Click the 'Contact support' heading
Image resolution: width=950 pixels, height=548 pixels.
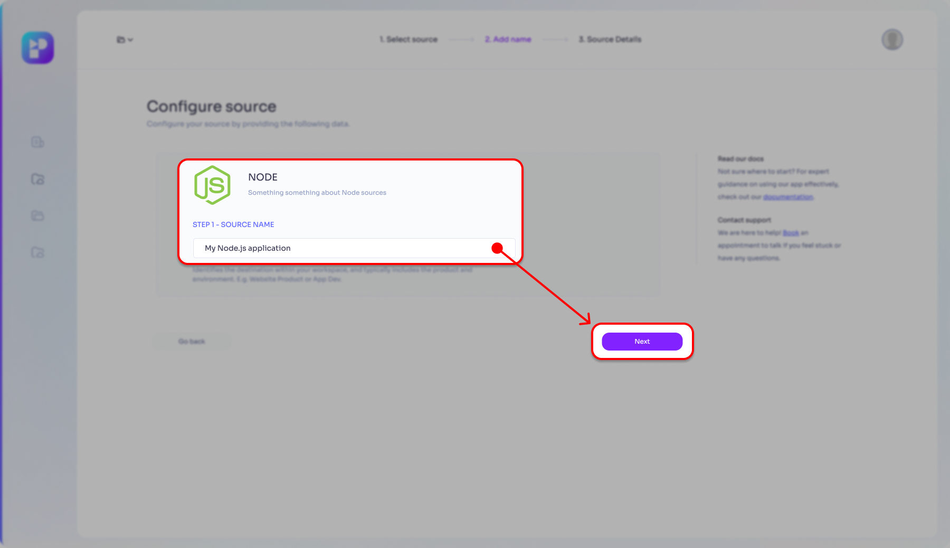point(744,220)
